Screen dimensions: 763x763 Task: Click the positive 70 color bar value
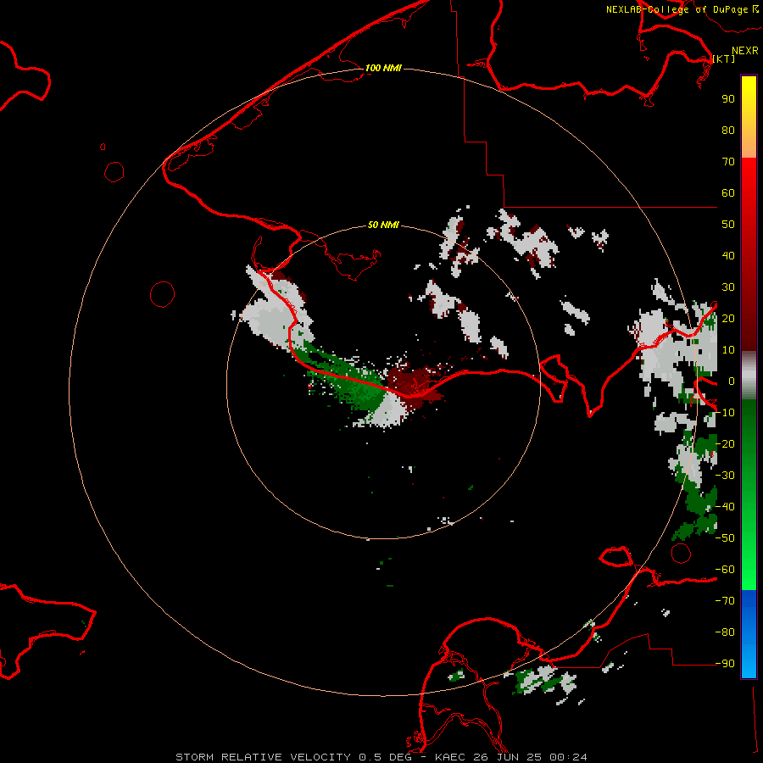point(728,162)
